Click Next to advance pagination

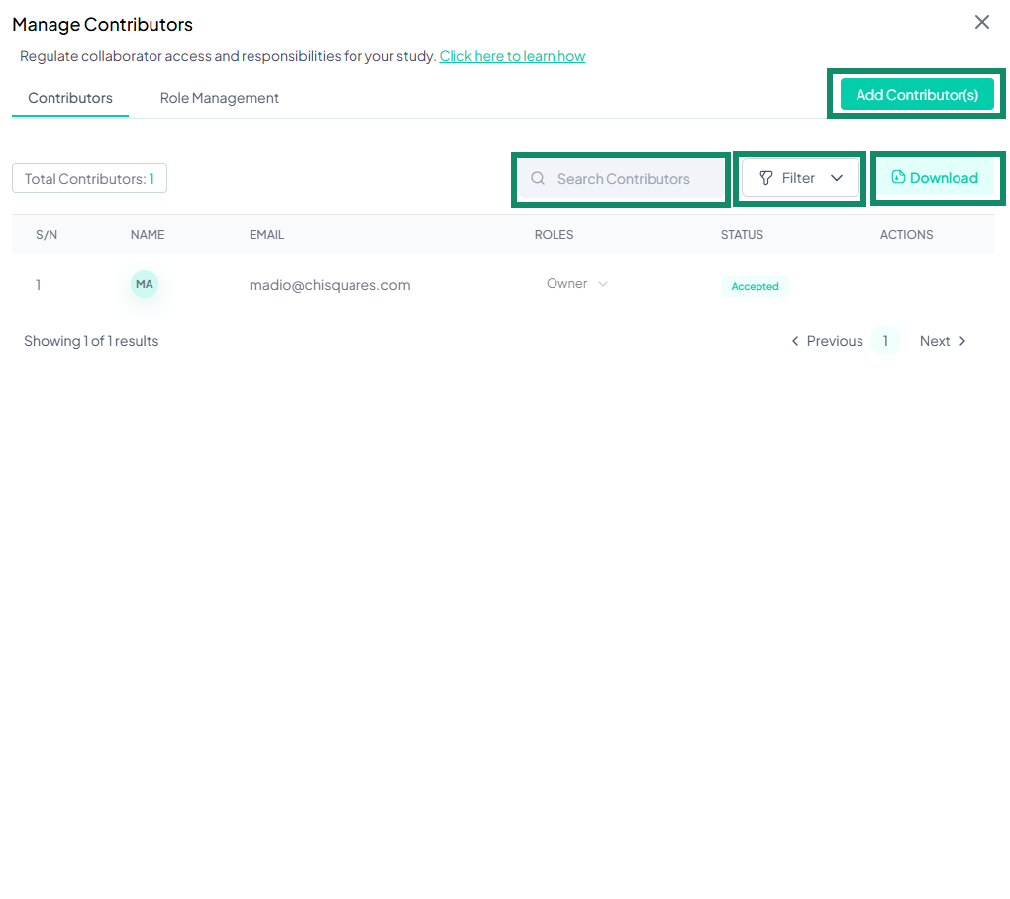point(935,341)
